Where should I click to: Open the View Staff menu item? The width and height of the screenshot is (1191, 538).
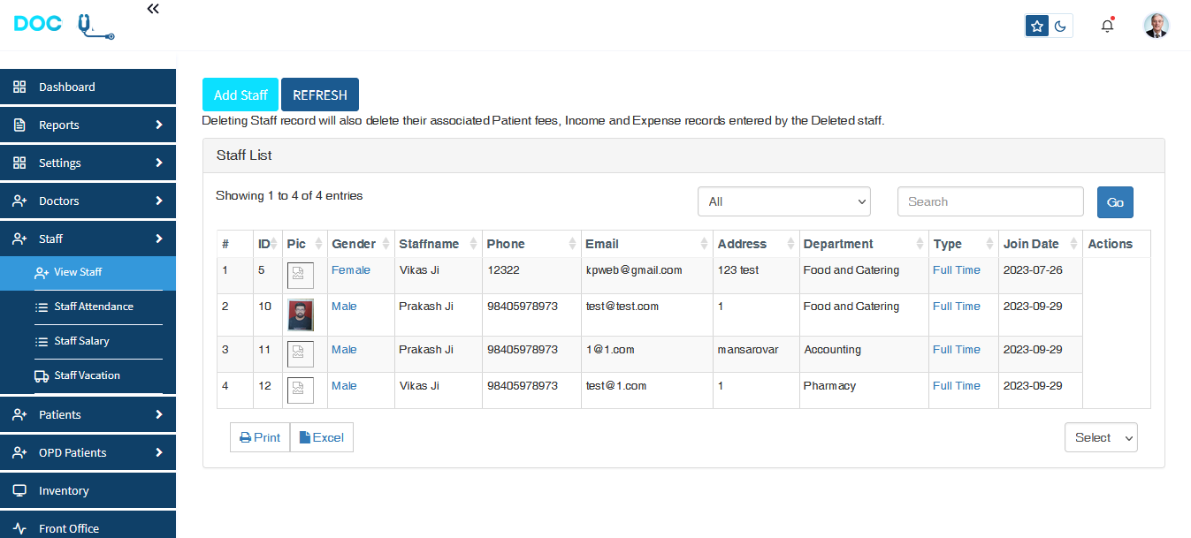coord(88,273)
